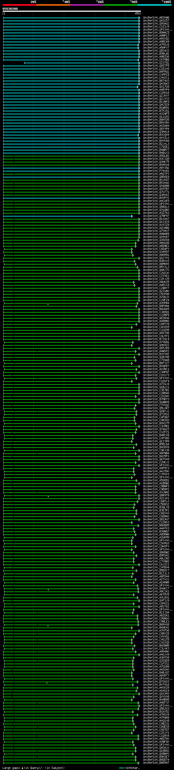This screenshot has width=174, height=770.
Task: Select the query name AV636208
Action: (x=10, y=9)
